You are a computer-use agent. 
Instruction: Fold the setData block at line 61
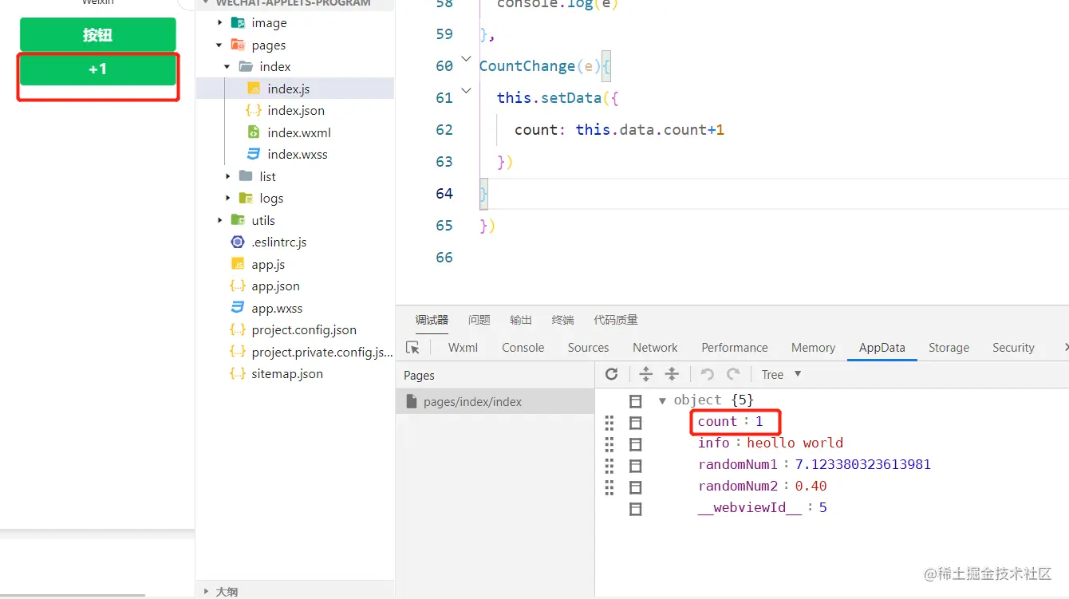pyautogui.click(x=466, y=91)
